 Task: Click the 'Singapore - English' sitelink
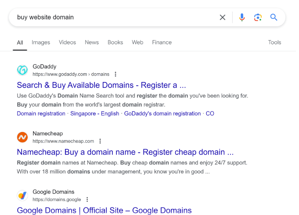point(95,114)
